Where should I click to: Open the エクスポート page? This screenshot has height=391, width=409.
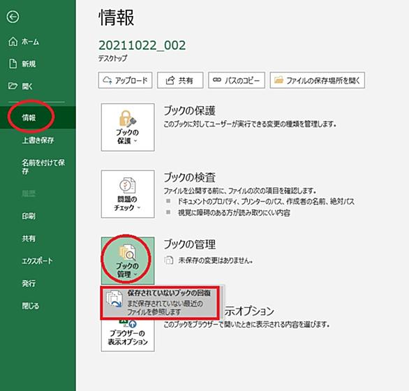(x=38, y=261)
